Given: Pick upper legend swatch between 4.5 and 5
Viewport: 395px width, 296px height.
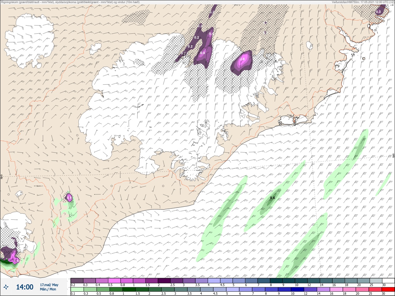Looking at the screenshot, I should [227, 281].
